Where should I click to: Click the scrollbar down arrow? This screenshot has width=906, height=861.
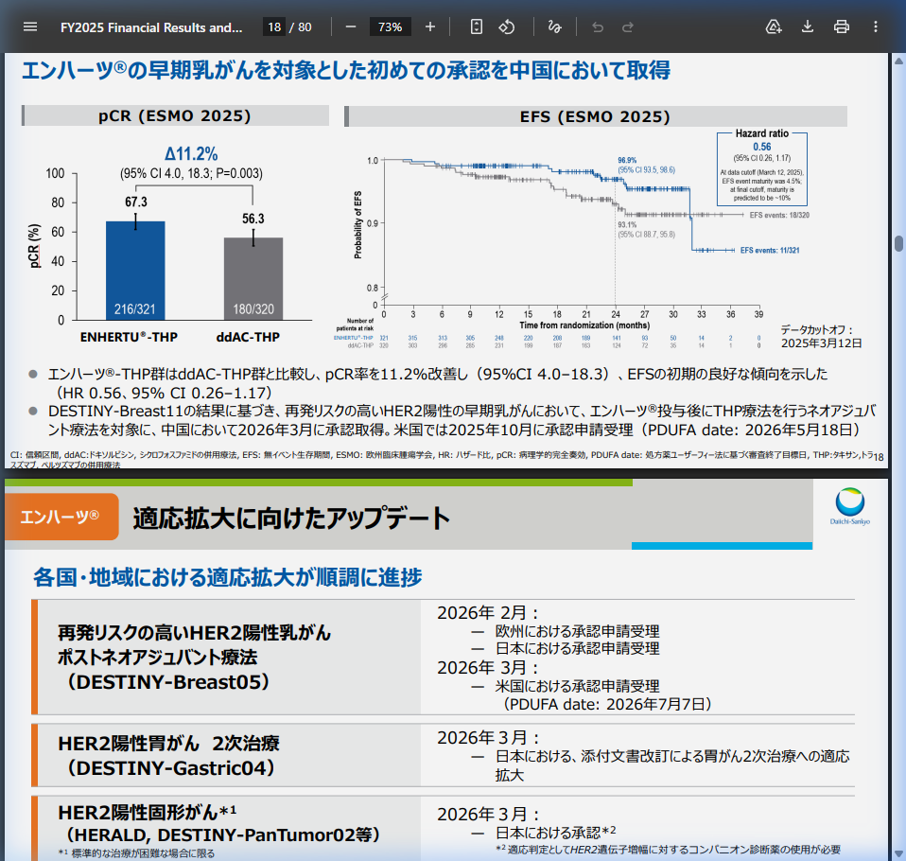point(899,853)
